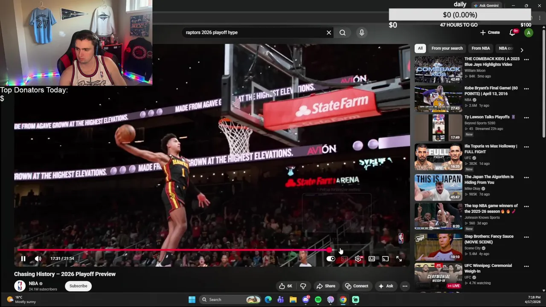Open 'The top NBA game winners' title
Screen dimensions: 546x307
491,209
